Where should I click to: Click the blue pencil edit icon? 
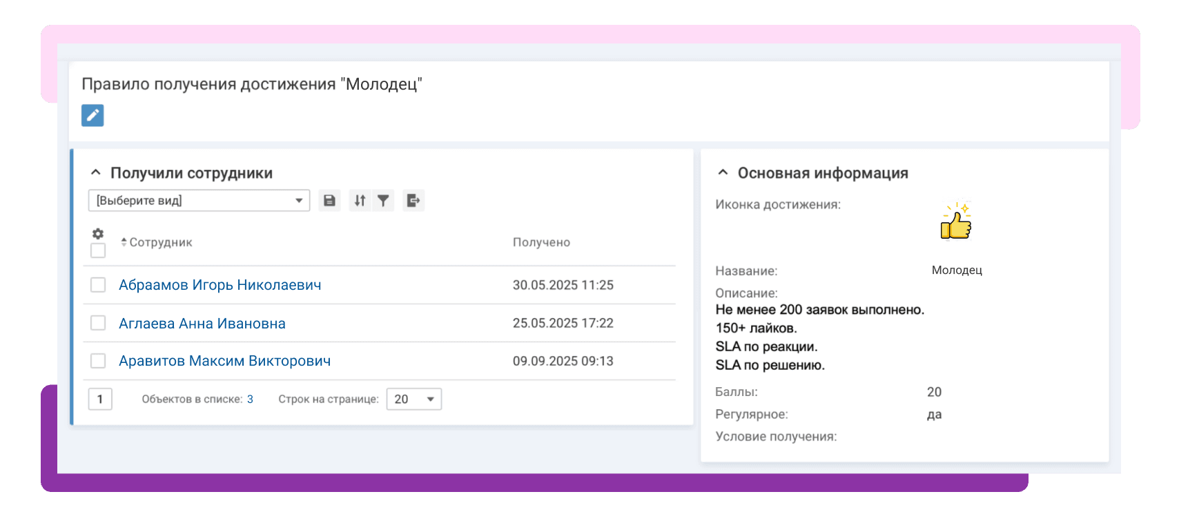click(x=92, y=115)
